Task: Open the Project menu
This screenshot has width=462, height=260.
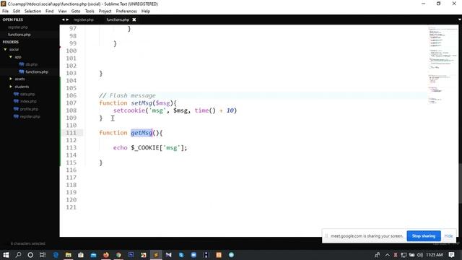Action: [x=105, y=12]
